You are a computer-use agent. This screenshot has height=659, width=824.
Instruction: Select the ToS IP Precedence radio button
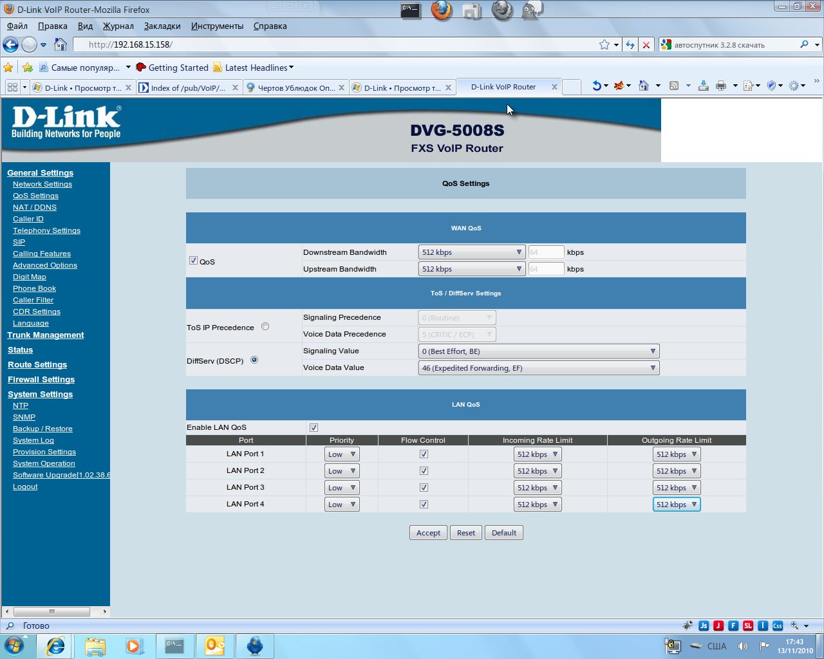pyautogui.click(x=265, y=327)
